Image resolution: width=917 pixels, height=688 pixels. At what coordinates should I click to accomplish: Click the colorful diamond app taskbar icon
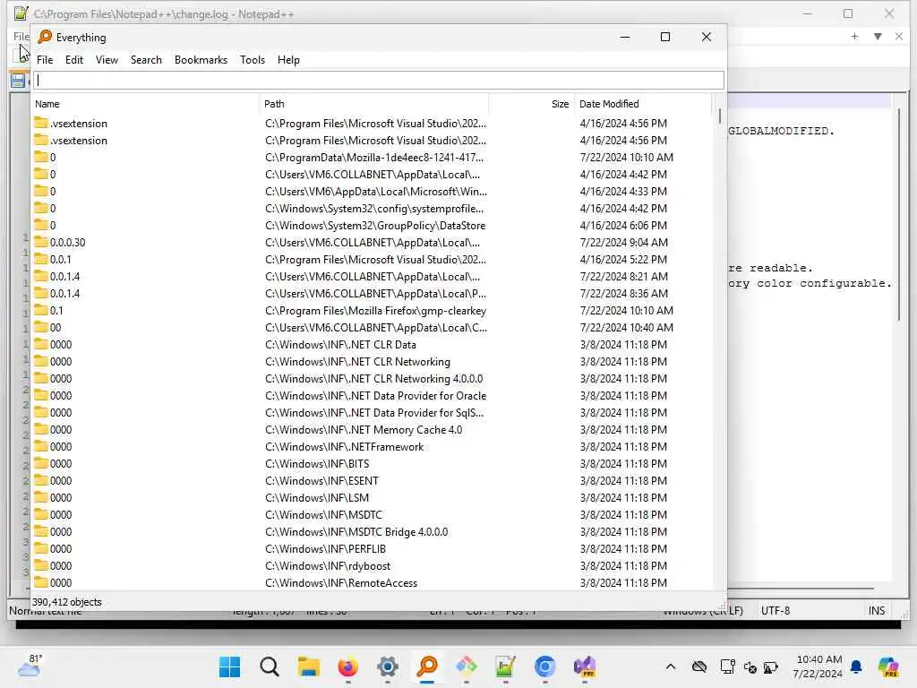(466, 666)
